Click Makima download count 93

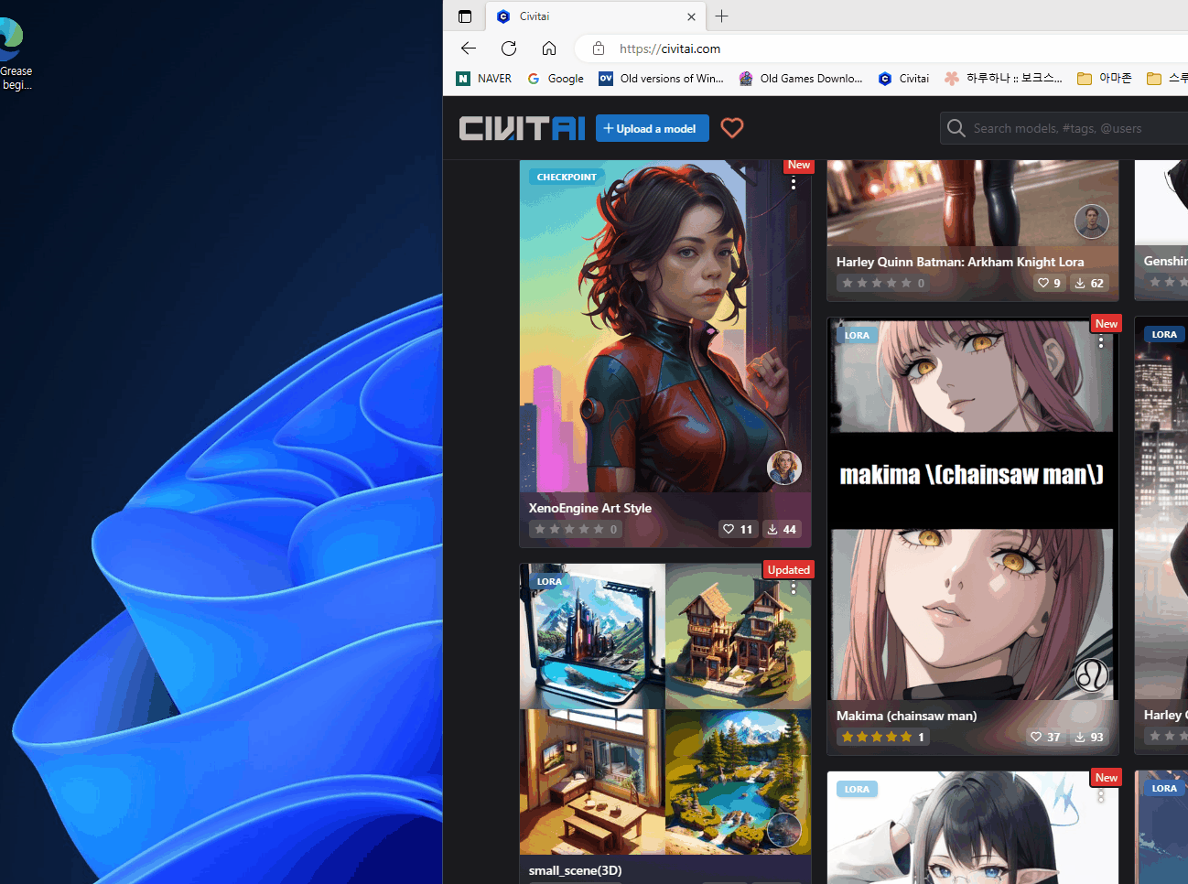[1089, 737]
